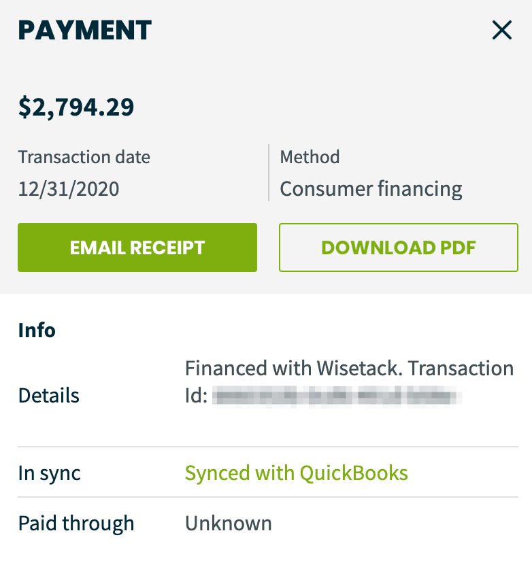The image size is (532, 582).
Task: Click the Paid through row label
Action: coord(76,524)
